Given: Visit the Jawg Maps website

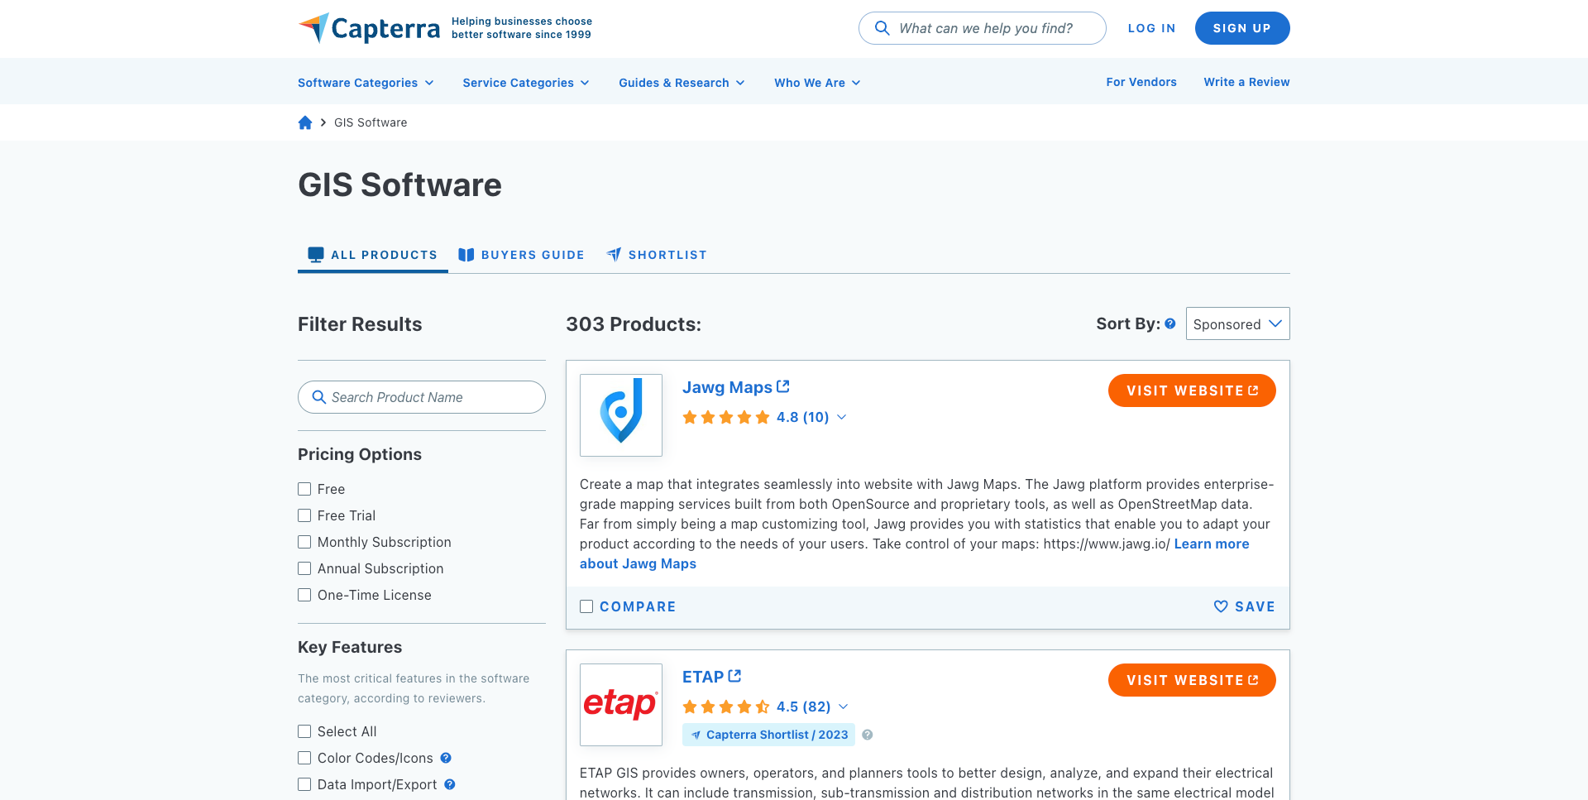Looking at the screenshot, I should tap(1192, 390).
